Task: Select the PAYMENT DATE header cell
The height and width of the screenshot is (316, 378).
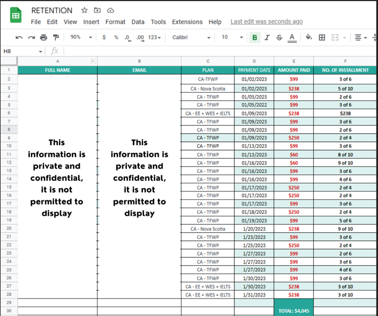Action: coord(254,70)
